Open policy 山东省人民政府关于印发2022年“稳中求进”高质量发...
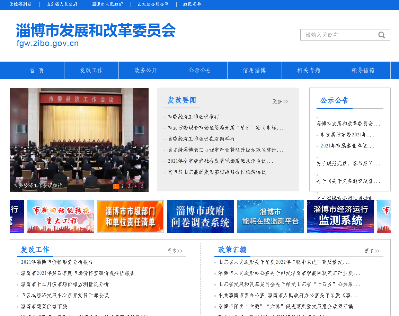Screen dimensions: 399x316 [284, 262]
